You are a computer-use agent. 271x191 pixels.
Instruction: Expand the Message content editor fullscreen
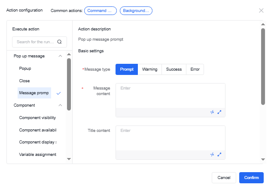(x=219, y=112)
